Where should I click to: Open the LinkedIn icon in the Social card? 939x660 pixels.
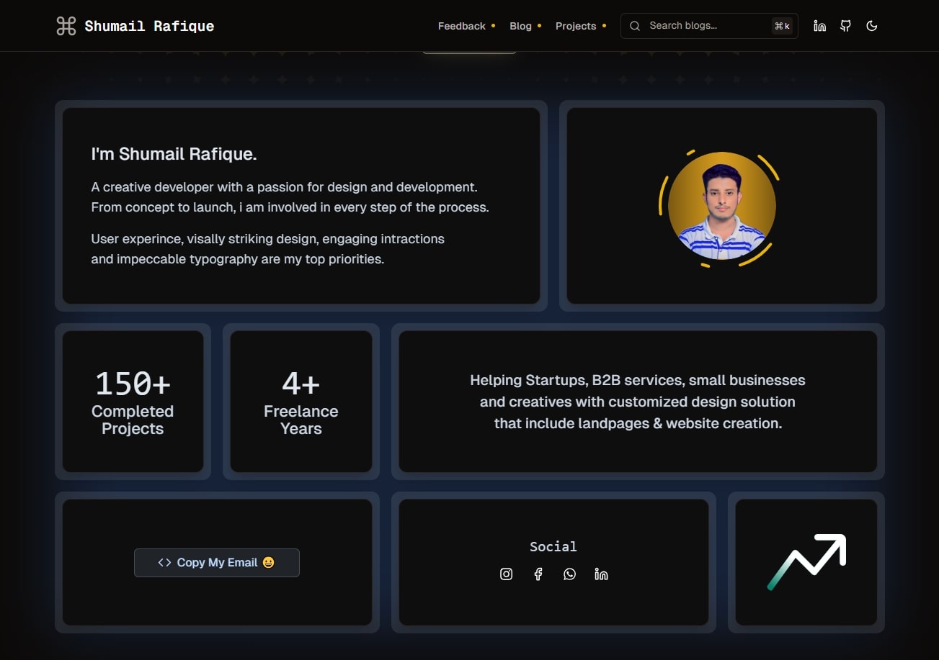601,574
